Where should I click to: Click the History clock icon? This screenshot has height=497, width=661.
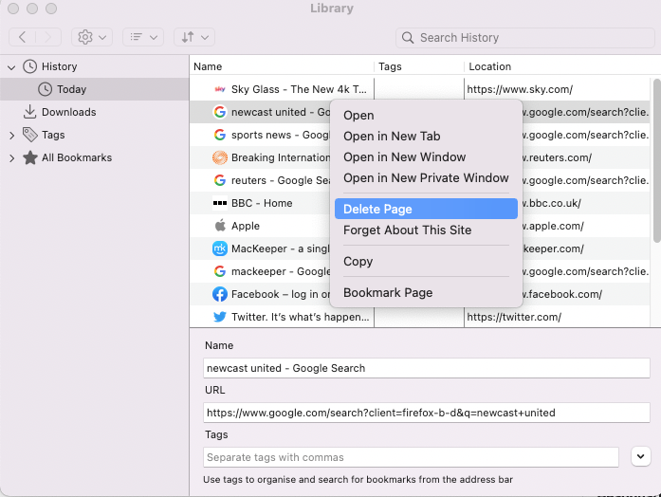pos(29,66)
